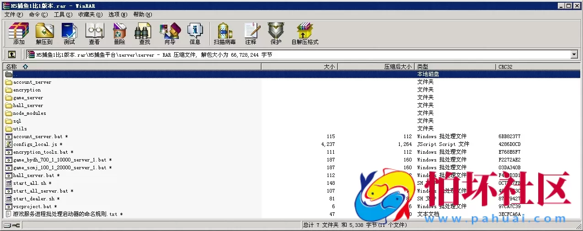
Task: Click CRC32 value 6BB82377
Action: 509,136
